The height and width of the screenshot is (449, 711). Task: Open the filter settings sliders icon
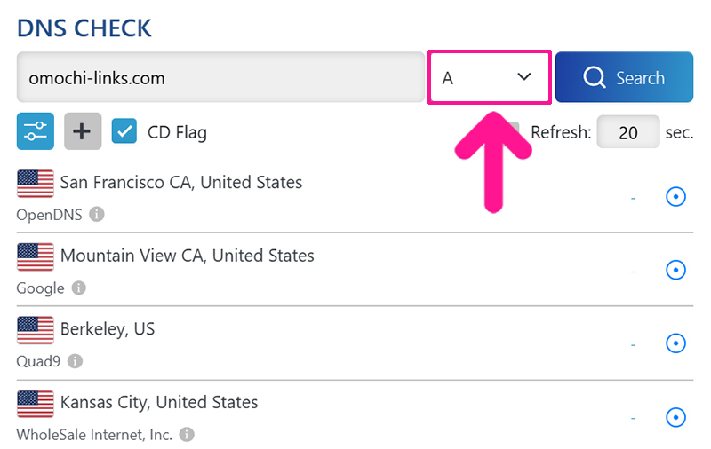coord(36,131)
